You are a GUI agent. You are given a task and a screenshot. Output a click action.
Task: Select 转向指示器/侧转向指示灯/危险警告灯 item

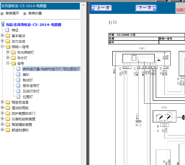point(51,69)
